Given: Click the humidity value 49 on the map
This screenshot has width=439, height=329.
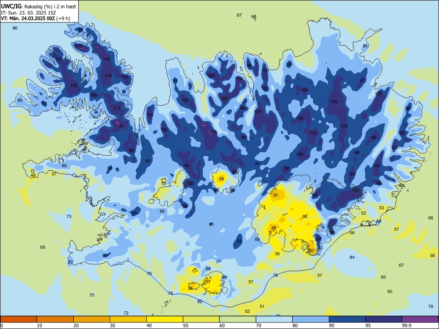Looking at the screenshot, I should coord(33,175).
